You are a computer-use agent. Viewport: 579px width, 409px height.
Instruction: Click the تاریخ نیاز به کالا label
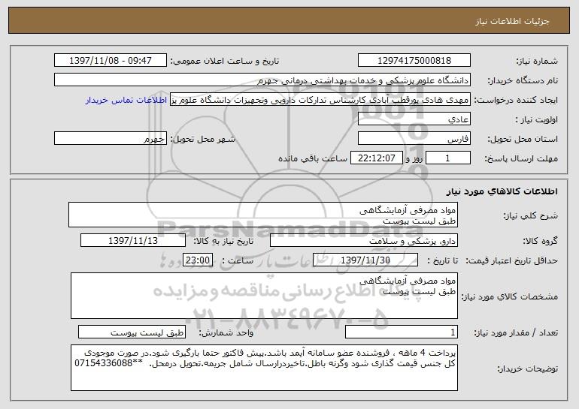click(223, 241)
